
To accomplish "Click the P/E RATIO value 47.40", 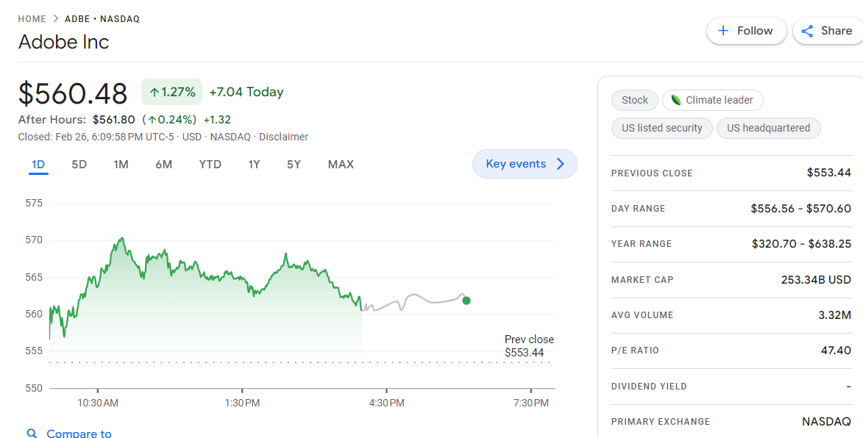I will pyautogui.click(x=836, y=350).
